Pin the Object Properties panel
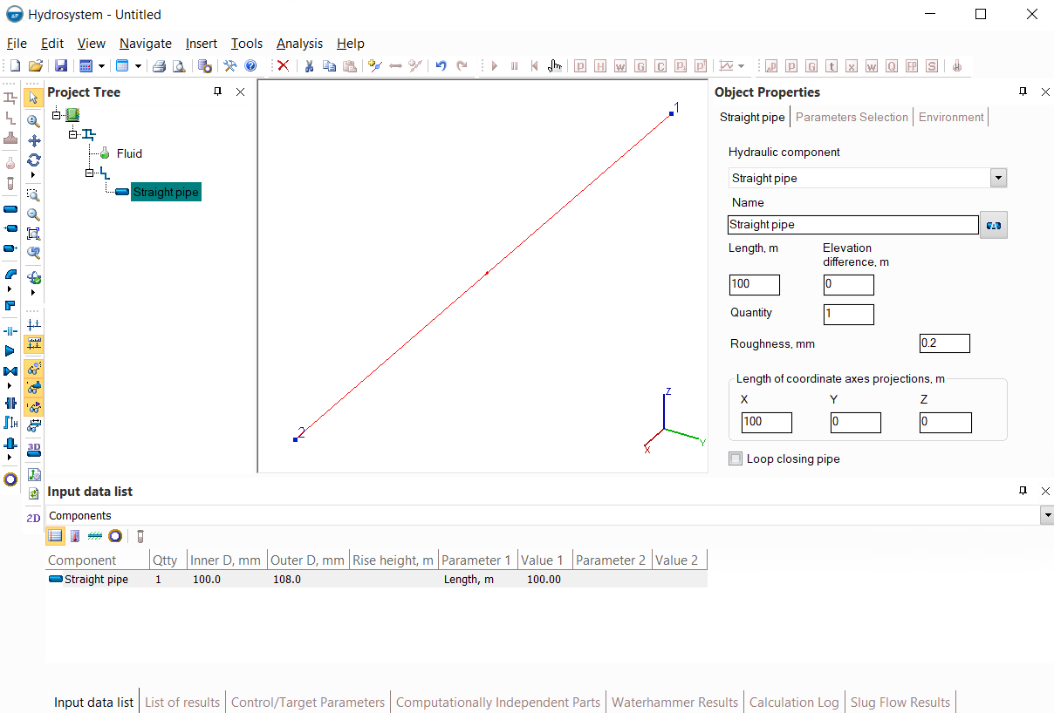Viewport: 1054px width, 713px height. [1023, 92]
